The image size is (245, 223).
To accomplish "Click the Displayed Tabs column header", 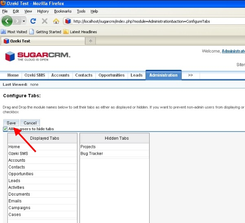I will [42, 138].
